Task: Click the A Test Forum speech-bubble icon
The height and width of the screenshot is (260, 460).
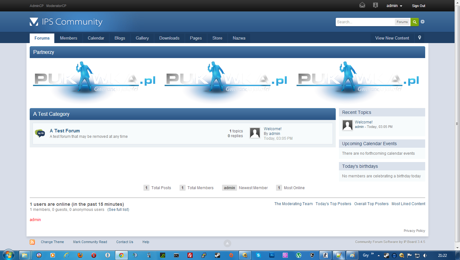Action: click(x=40, y=133)
